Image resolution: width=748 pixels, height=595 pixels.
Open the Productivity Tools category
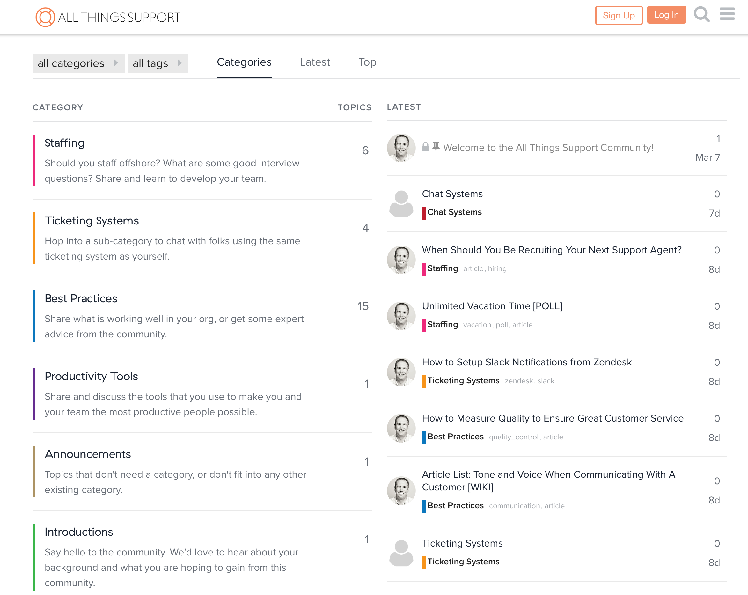point(91,377)
